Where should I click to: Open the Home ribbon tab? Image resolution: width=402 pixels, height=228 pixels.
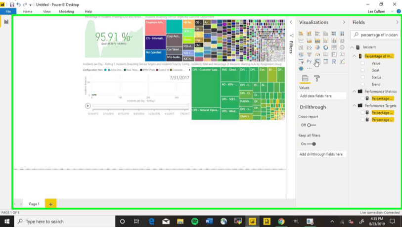[27, 11]
